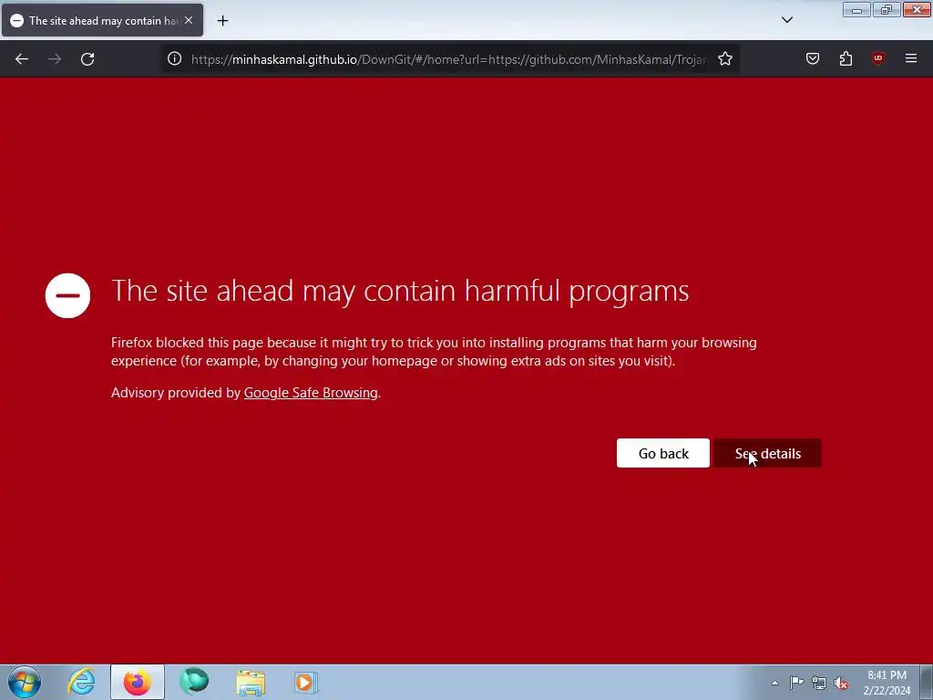This screenshot has height=700, width=933.
Task: Go back using the toolbar arrow
Action: click(22, 59)
